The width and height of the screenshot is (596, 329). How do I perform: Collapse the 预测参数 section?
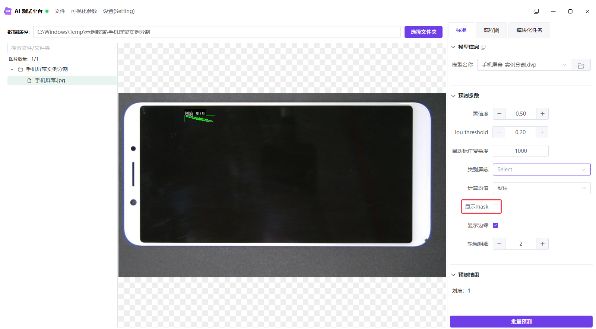[453, 96]
